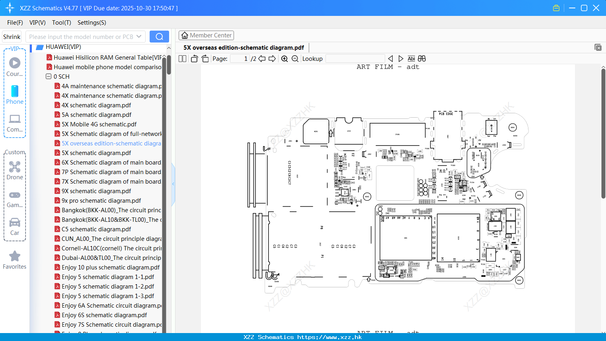Open C5 schematic diagram.pdf
Screen dimensions: 606x341
click(96, 229)
